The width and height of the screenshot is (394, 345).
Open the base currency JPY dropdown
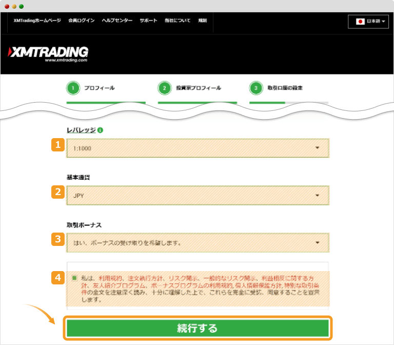pyautogui.click(x=198, y=196)
